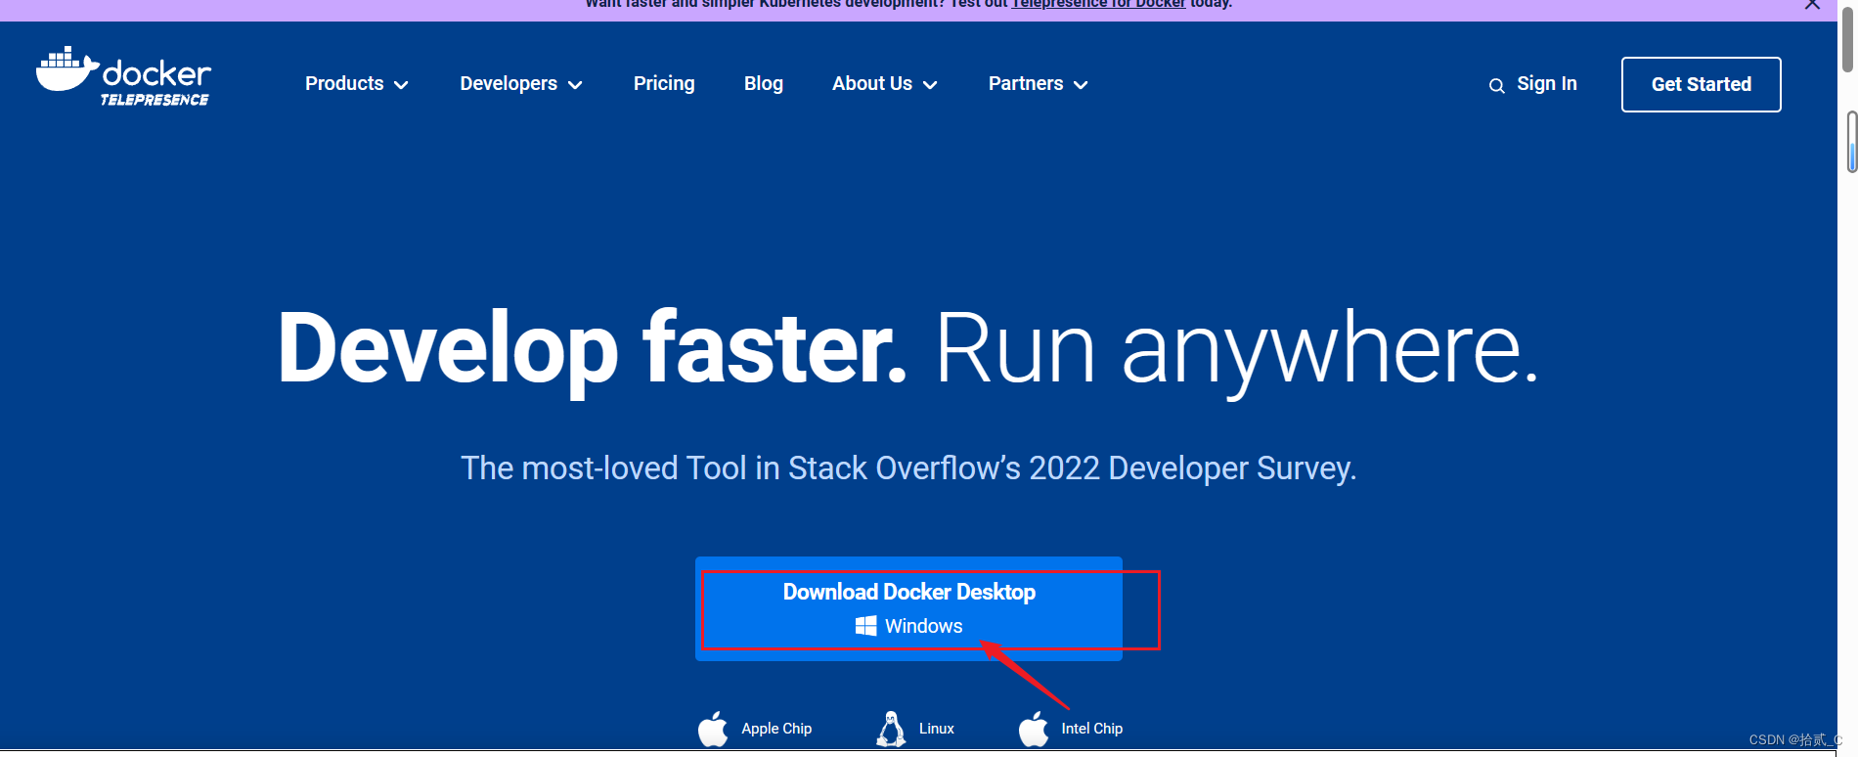Click the search magnifier icon
The image size is (1858, 757).
[x=1496, y=86]
